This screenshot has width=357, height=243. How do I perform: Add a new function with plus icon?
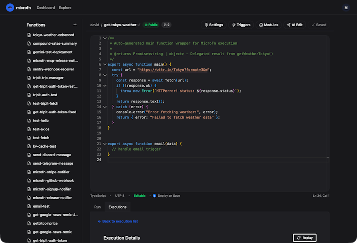(75, 25)
